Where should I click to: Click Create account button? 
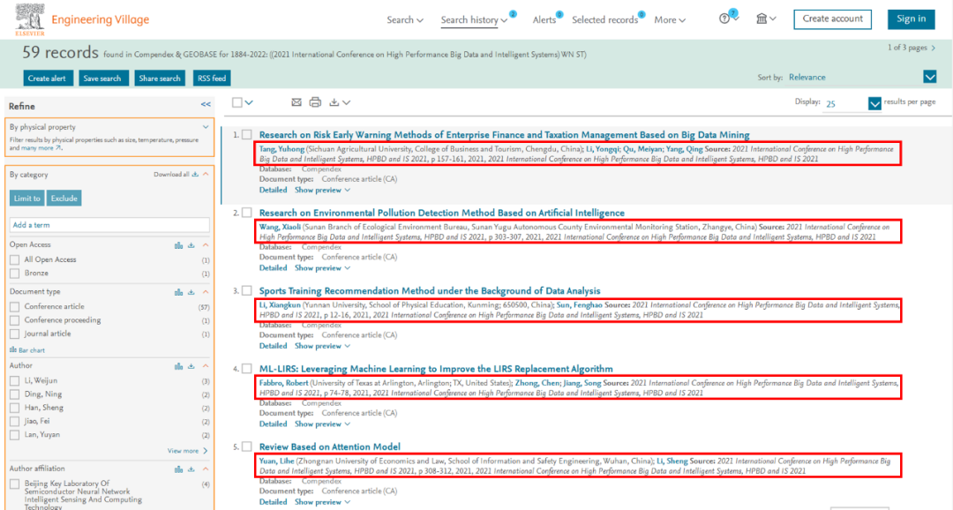click(832, 19)
